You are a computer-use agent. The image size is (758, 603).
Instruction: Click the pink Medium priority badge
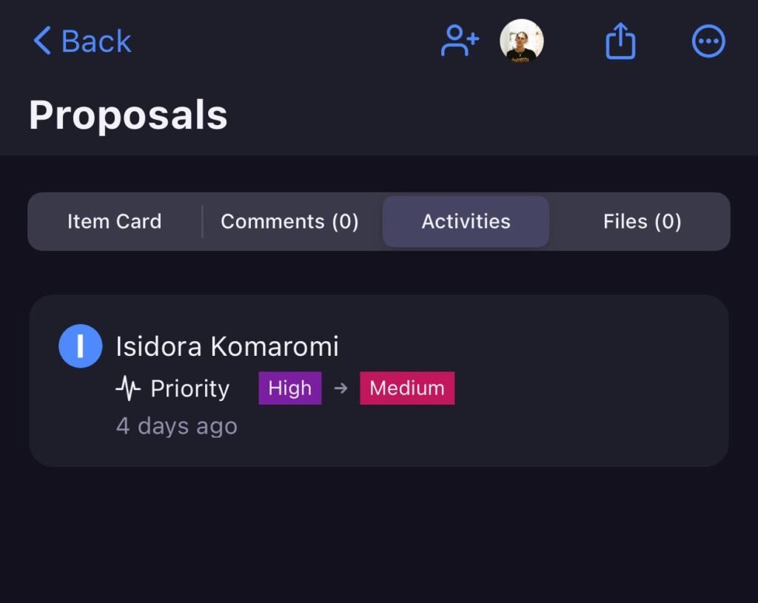(406, 388)
